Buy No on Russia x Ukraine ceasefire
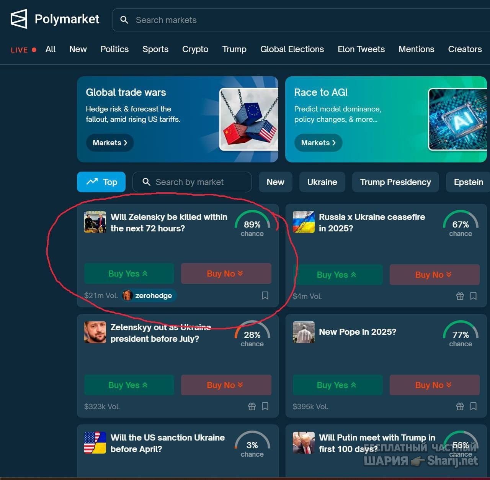Viewport: 490px width, 480px height. [x=434, y=275]
